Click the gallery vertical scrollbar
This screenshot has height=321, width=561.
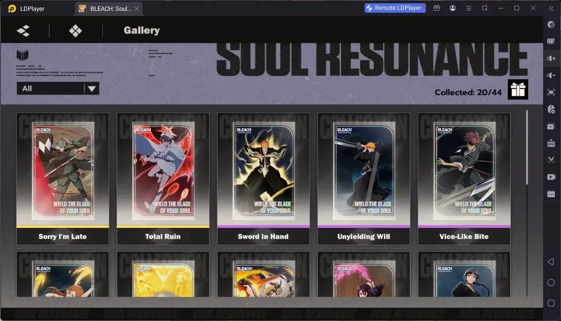tap(527, 148)
